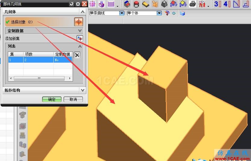Click the red dome cylinder toolbar icon

136,4
